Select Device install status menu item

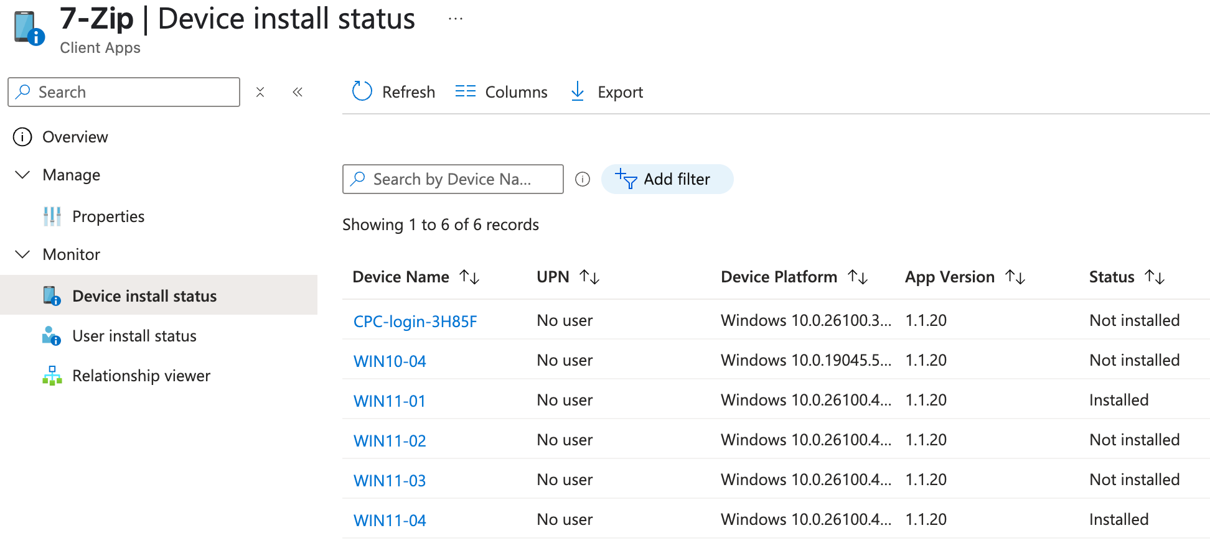159,295
